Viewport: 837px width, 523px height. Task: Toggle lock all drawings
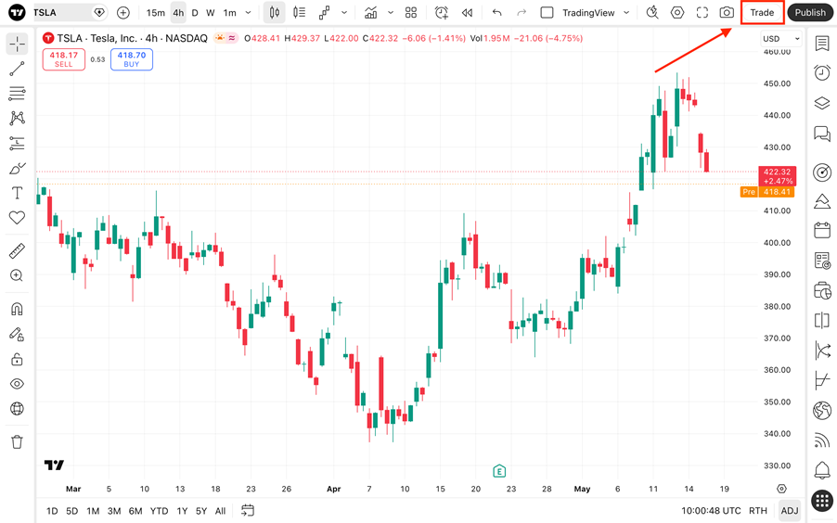(x=17, y=359)
